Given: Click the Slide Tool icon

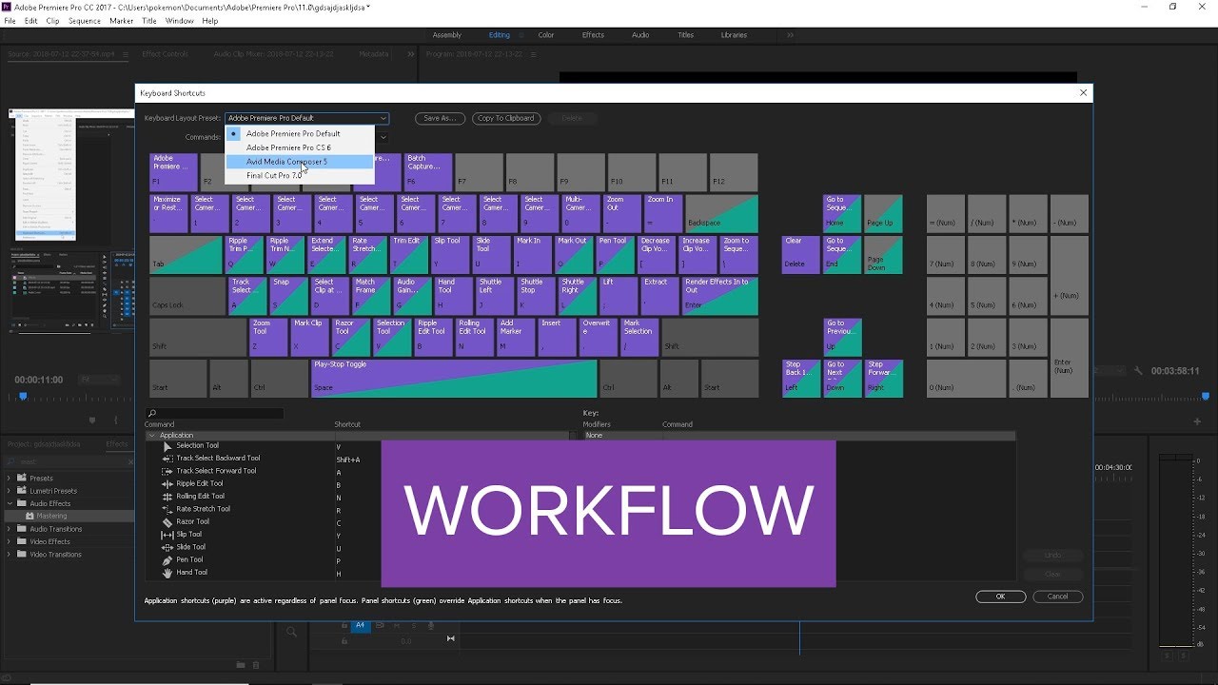Looking at the screenshot, I should (167, 547).
